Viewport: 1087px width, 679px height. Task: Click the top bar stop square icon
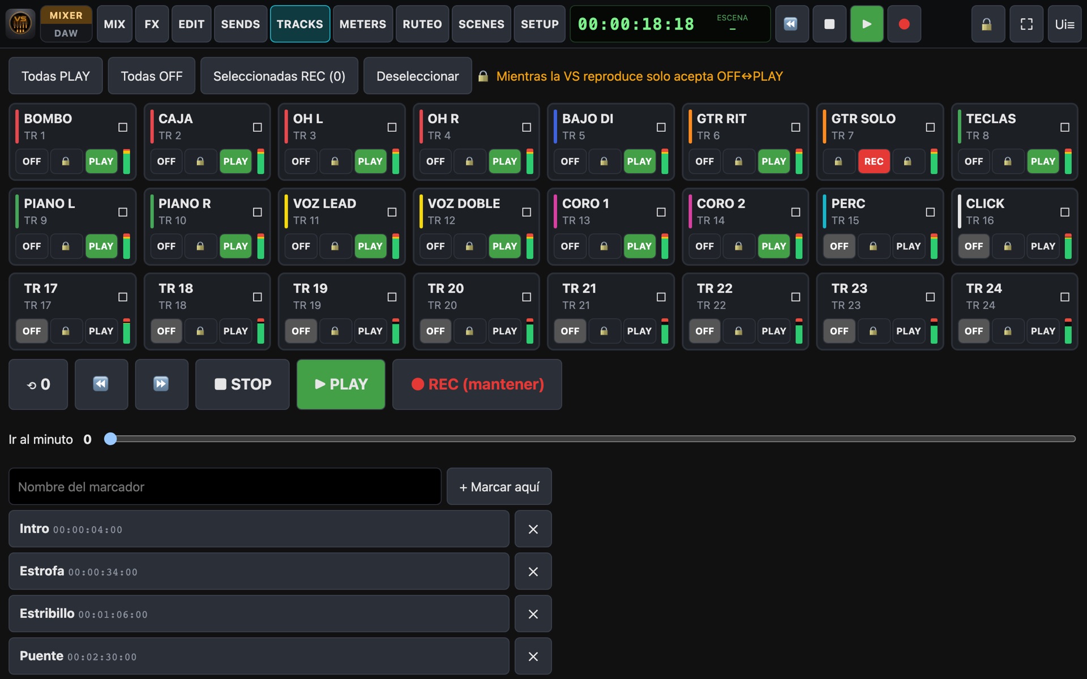click(x=829, y=24)
